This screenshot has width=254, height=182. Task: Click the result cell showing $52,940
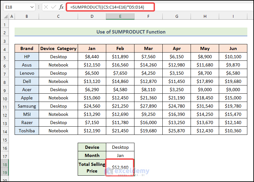coord(120,167)
